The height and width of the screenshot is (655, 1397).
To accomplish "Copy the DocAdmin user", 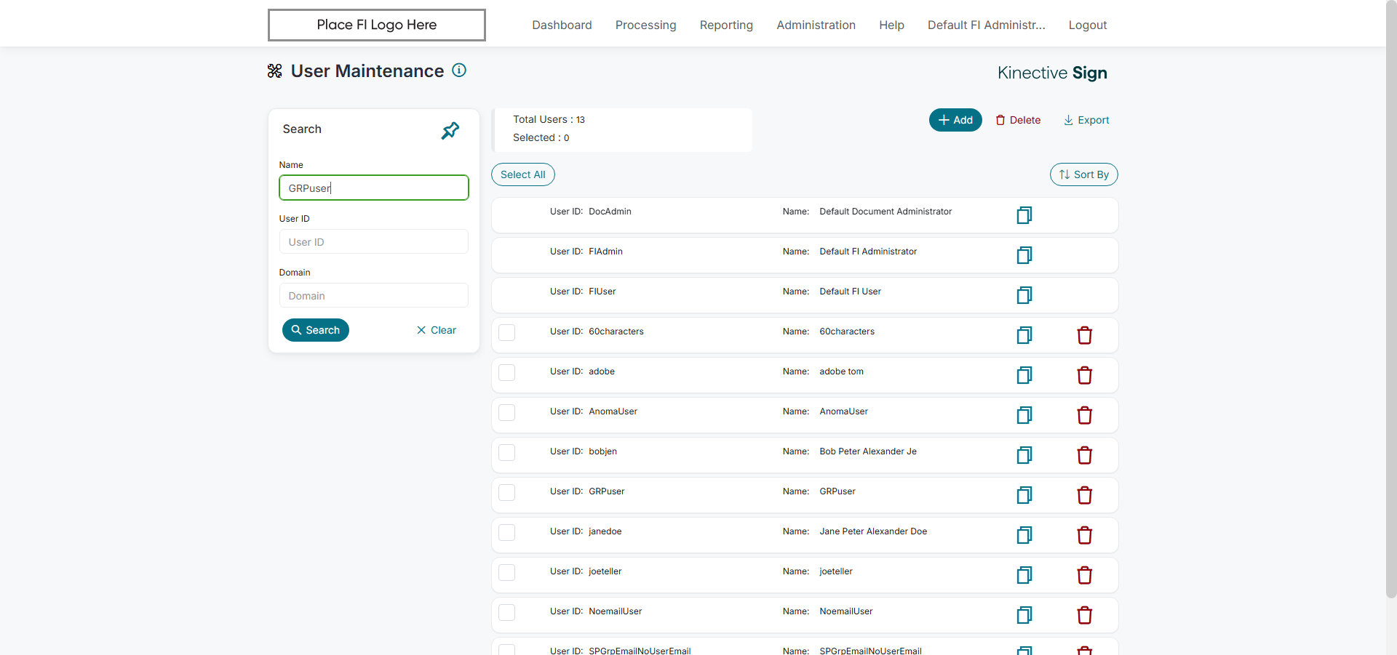I will click(x=1024, y=215).
